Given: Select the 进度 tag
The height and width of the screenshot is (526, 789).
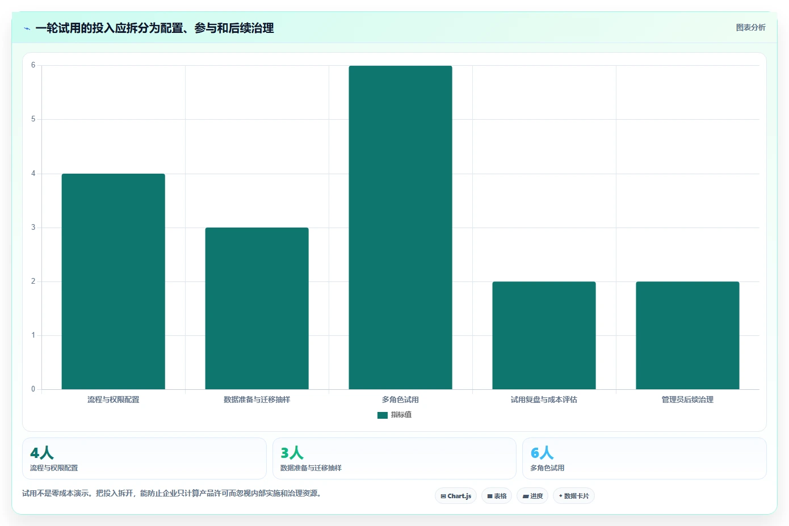Looking at the screenshot, I should (x=532, y=496).
